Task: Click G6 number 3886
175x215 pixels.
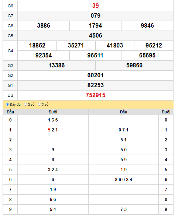Action: pos(44,26)
